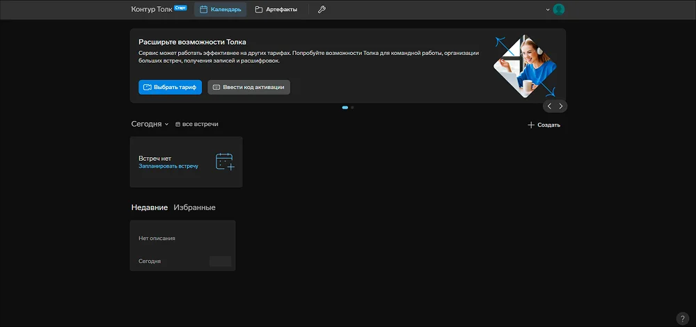Click the Выбрать тариф button

click(x=170, y=87)
